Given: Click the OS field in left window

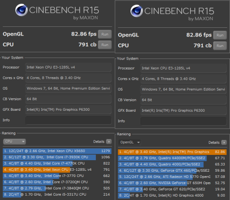Looking at the screenshot, I should tap(68, 88).
